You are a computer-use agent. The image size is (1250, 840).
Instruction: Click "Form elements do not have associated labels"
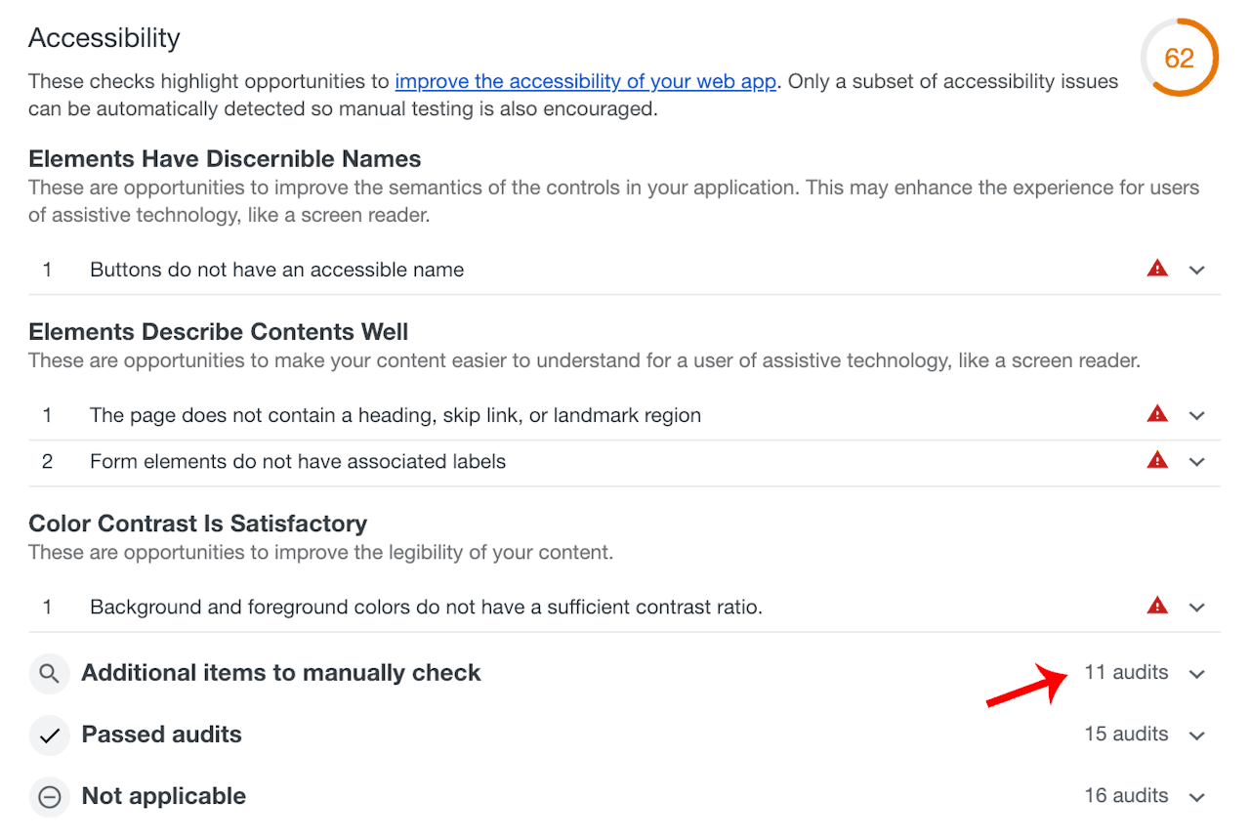[298, 461]
